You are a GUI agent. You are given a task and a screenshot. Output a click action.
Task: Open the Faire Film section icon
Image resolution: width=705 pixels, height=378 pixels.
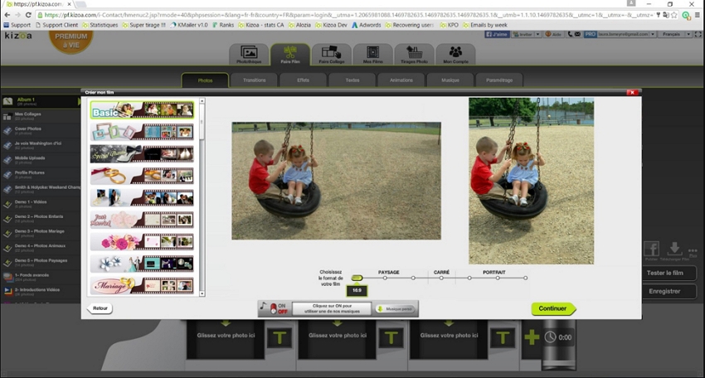[289, 55]
